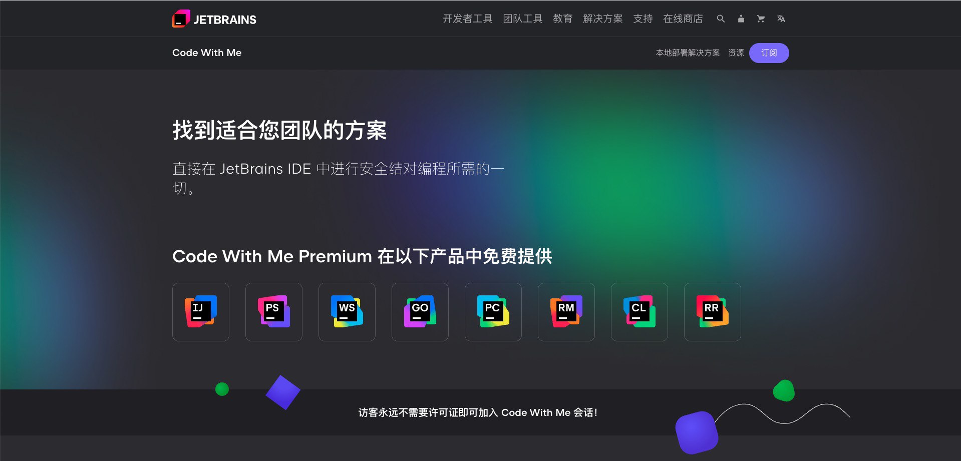Open the 本地部署解决方案 link
The image size is (961, 461).
[x=688, y=53]
